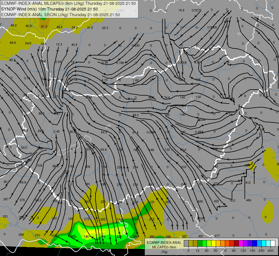The image size is (279, 256).
Task: Click the yellow-green legend swatch
Action: 209,243
